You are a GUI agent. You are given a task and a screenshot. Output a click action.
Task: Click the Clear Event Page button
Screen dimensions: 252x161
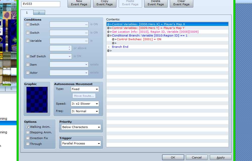181,3
